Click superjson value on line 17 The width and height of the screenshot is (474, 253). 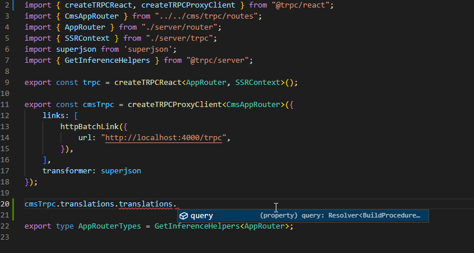[121, 170]
